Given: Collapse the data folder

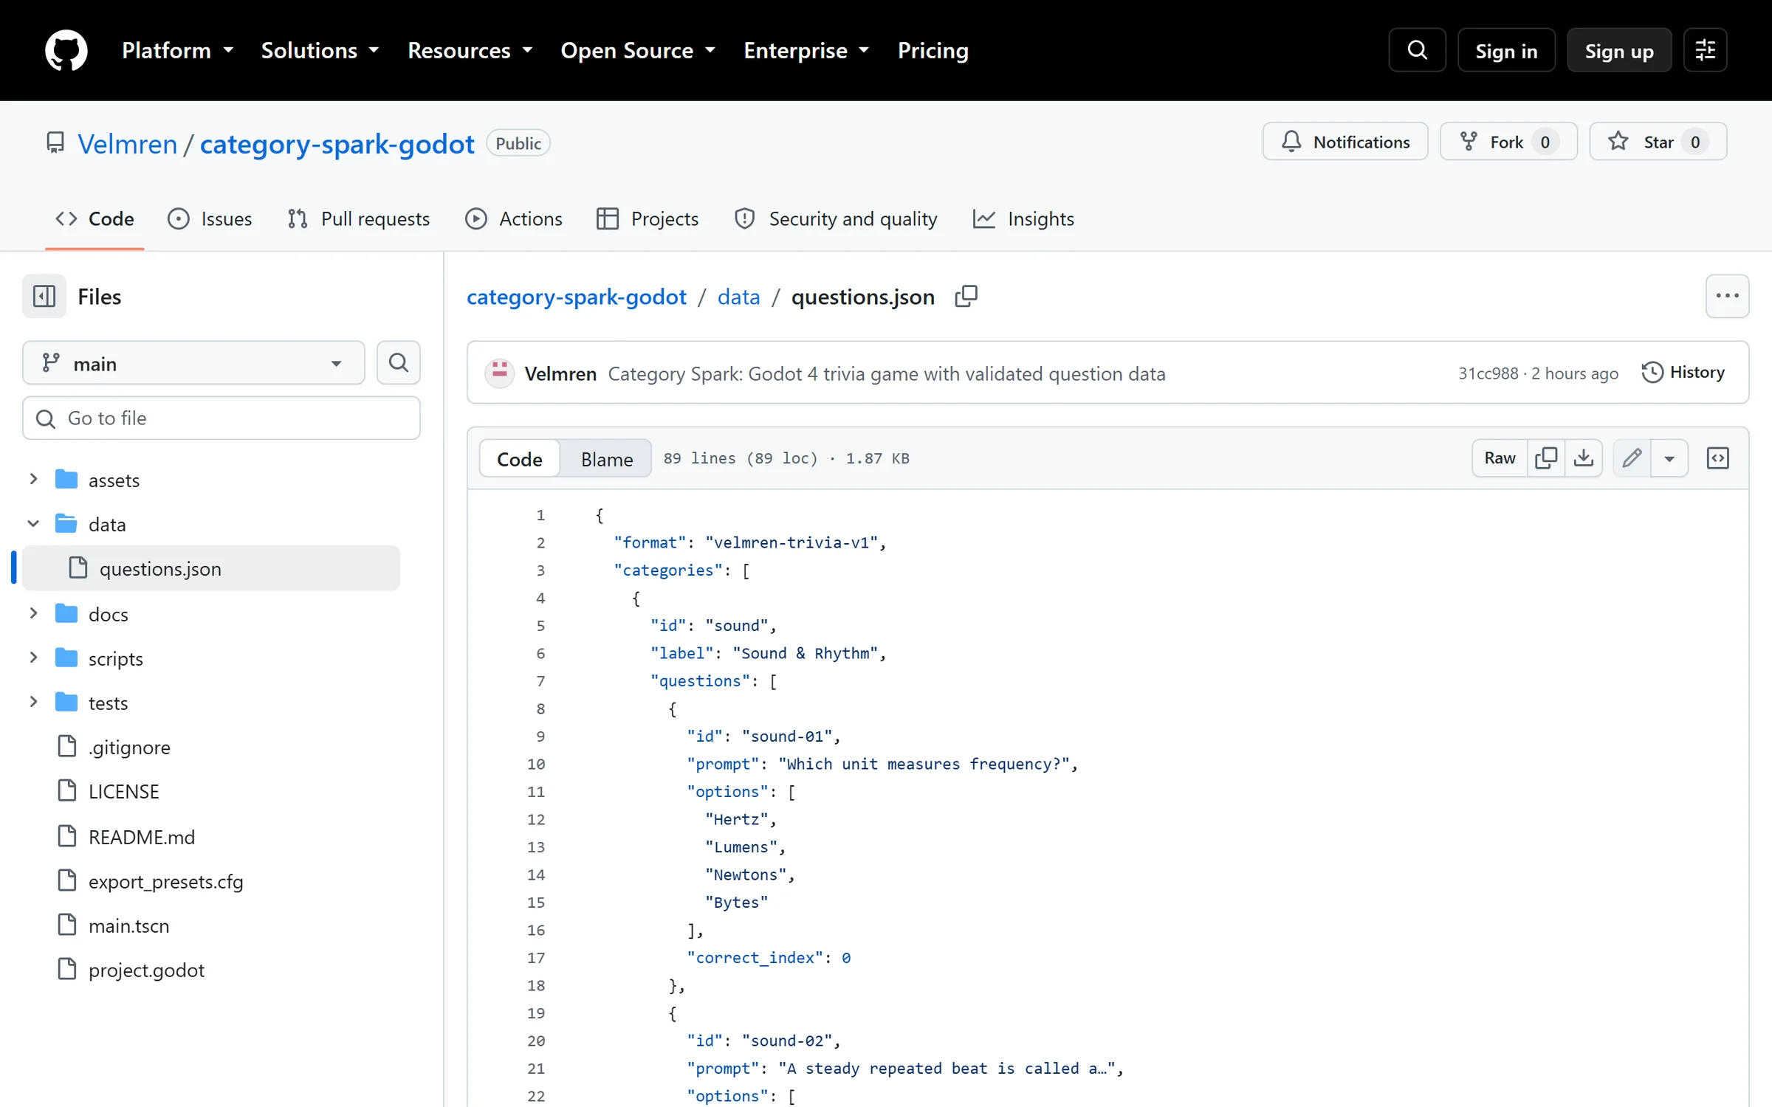Looking at the screenshot, I should click(33, 524).
